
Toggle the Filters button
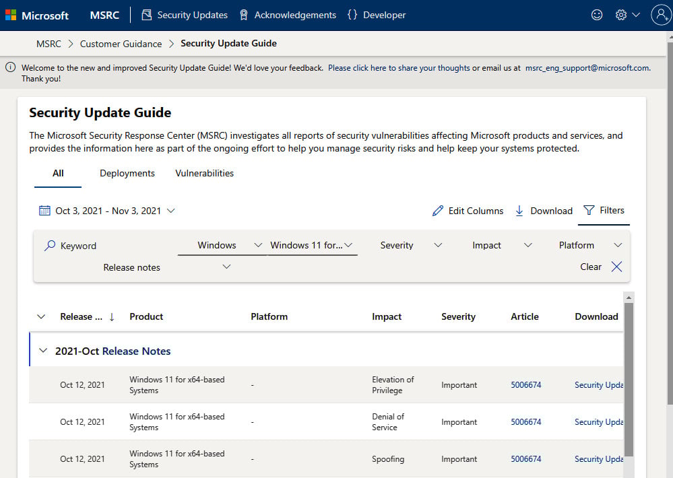pyautogui.click(x=604, y=210)
